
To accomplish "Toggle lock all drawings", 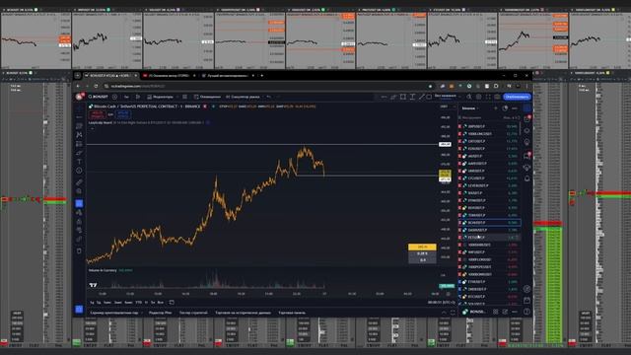I will click(x=79, y=221).
